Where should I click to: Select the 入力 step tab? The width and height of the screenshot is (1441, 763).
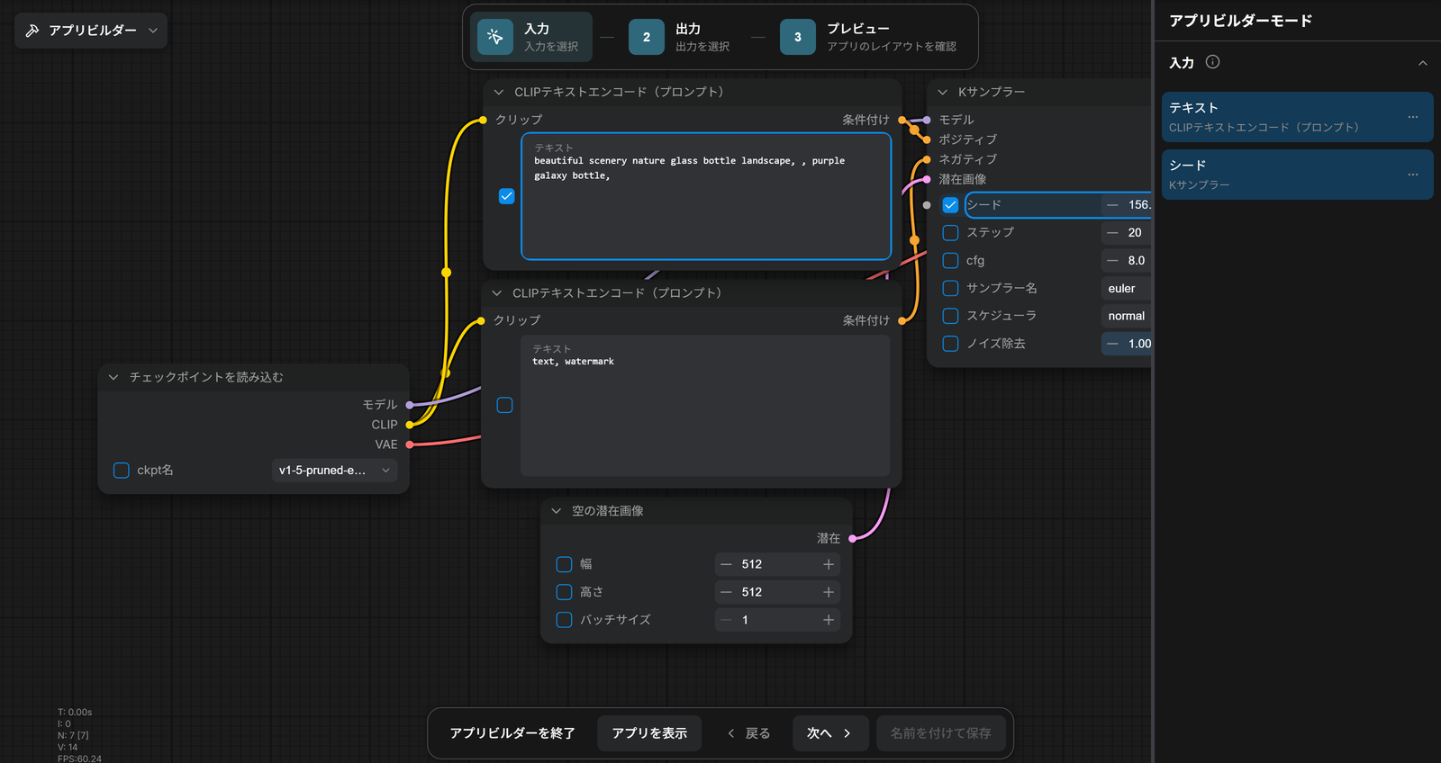pyautogui.click(x=531, y=37)
